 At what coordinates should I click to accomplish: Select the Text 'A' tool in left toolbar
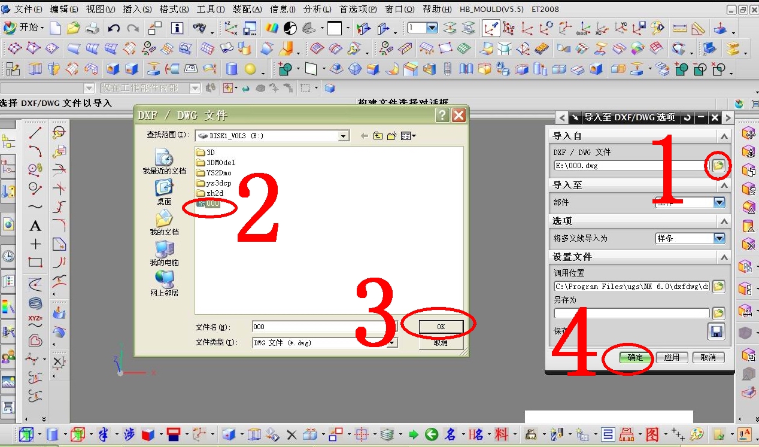point(35,226)
